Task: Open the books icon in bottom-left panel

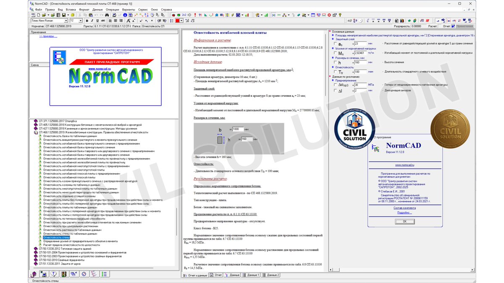Action: tap(34, 274)
